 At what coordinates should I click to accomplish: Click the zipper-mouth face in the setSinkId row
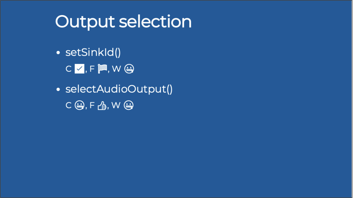pos(129,69)
